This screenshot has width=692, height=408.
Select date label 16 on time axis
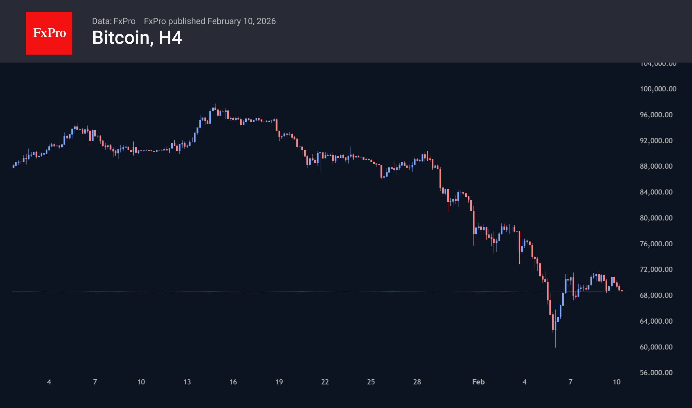coord(233,382)
